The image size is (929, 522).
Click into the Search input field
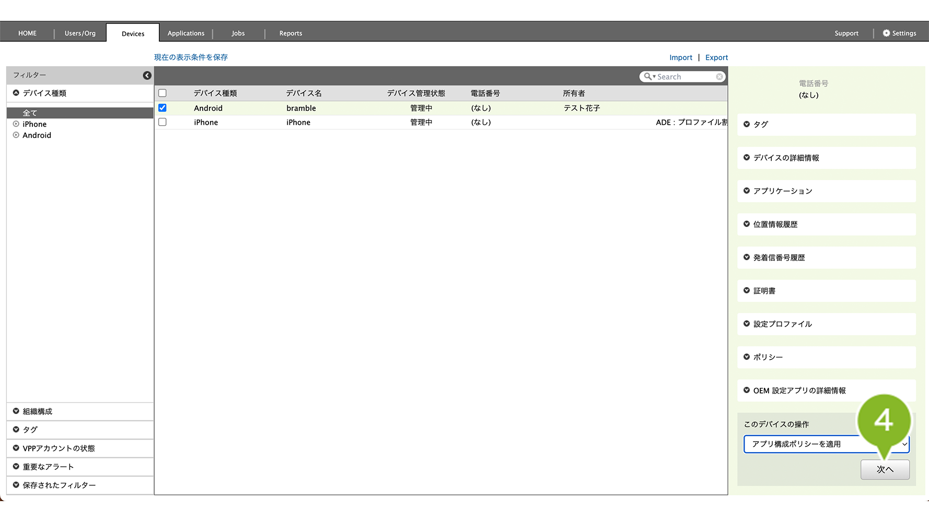[685, 77]
